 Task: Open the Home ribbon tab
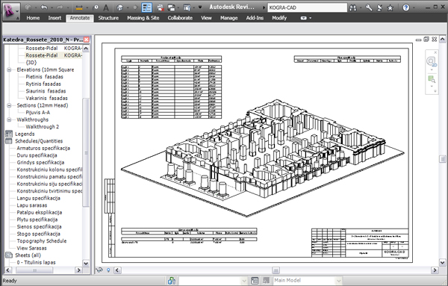pyautogui.click(x=33, y=18)
